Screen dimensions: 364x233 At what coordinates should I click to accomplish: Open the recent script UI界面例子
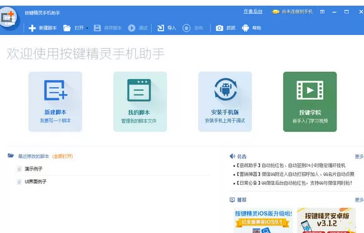(x=36, y=182)
